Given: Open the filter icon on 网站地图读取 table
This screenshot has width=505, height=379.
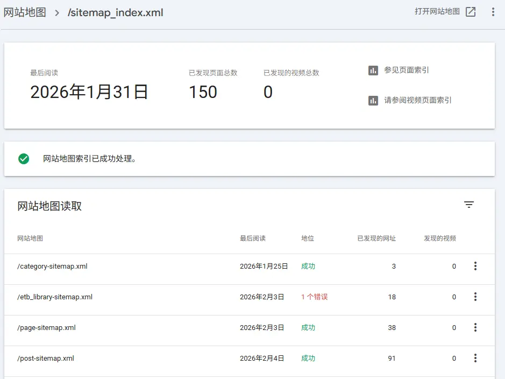Looking at the screenshot, I should (469, 205).
